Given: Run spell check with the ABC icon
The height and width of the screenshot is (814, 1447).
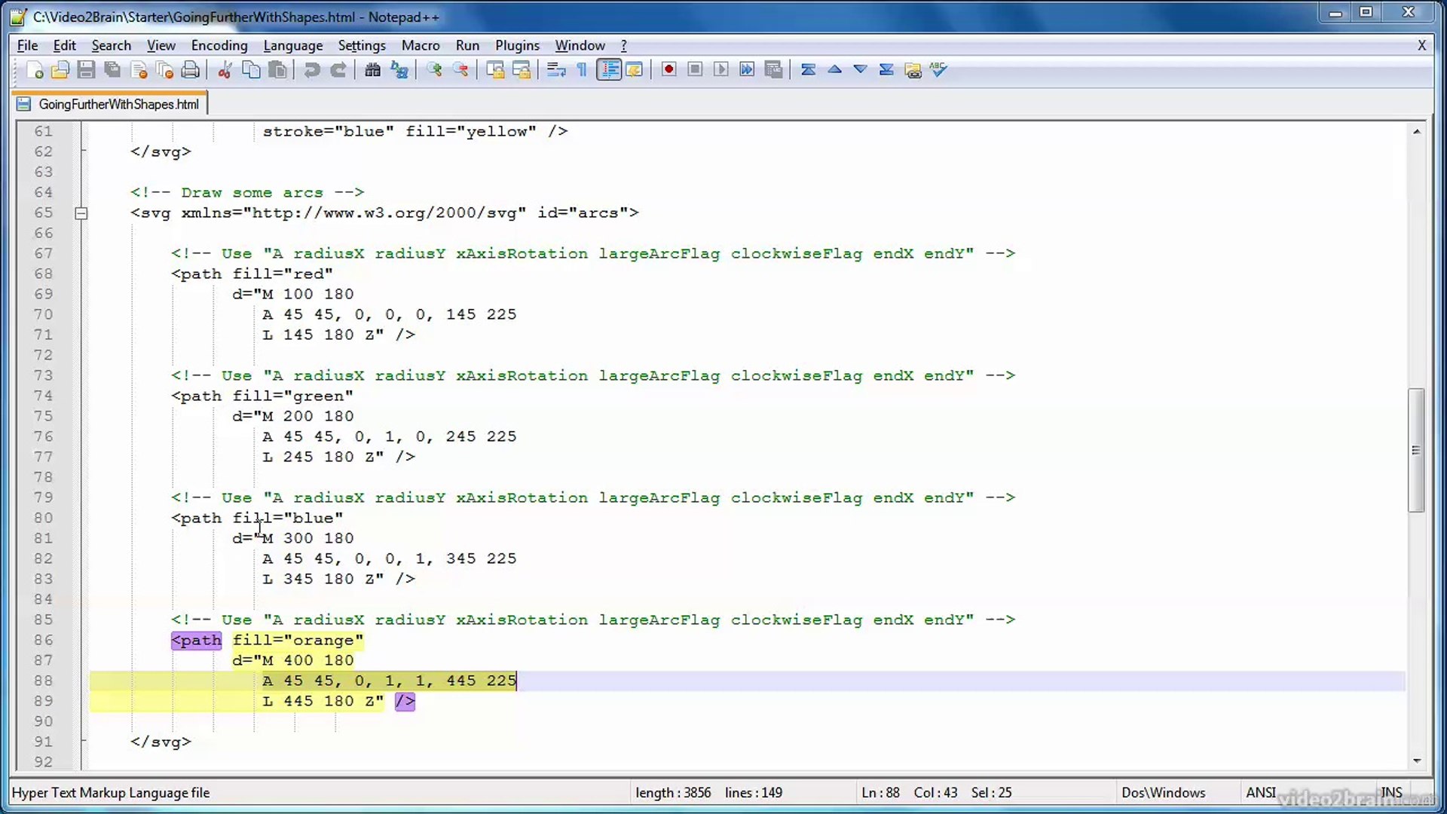Looking at the screenshot, I should click(938, 69).
